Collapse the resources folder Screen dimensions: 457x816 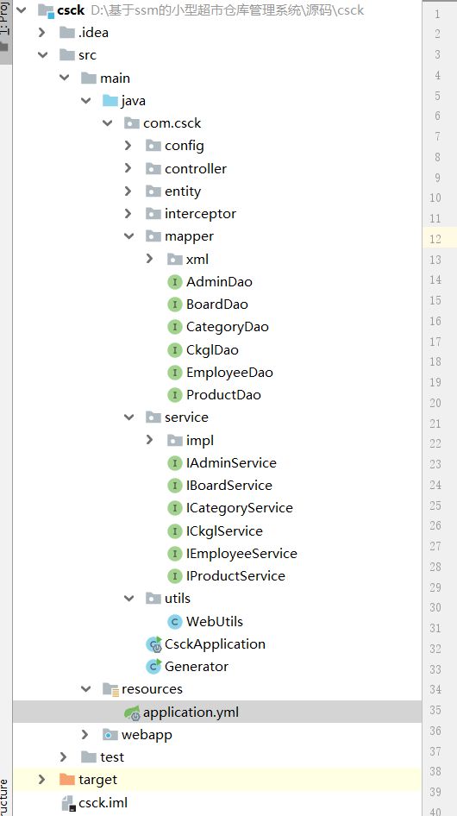click(x=85, y=689)
